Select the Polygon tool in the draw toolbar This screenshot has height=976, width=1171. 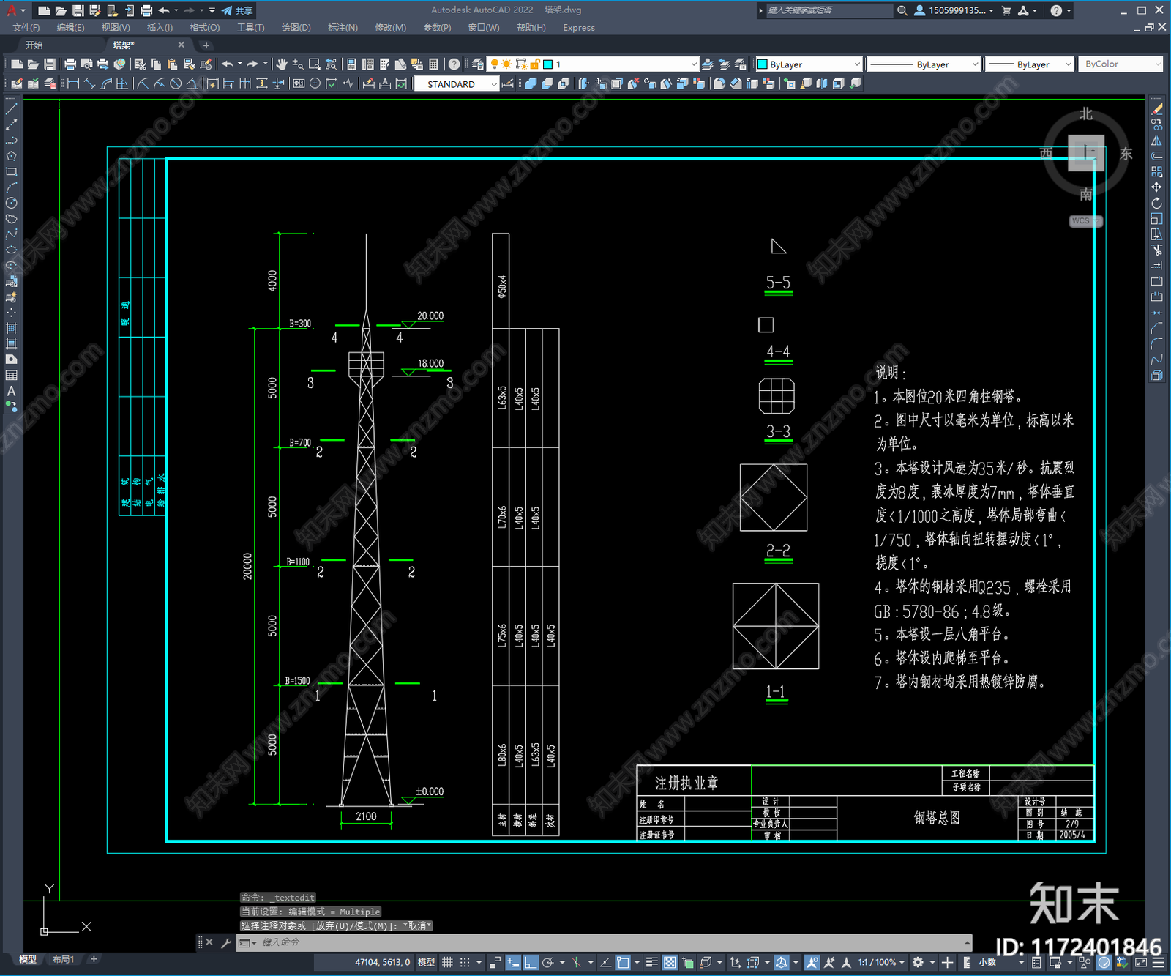(x=11, y=156)
